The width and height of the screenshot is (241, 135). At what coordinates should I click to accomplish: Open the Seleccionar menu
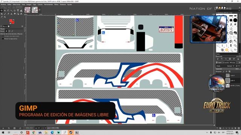pyautogui.click(x=17, y=4)
